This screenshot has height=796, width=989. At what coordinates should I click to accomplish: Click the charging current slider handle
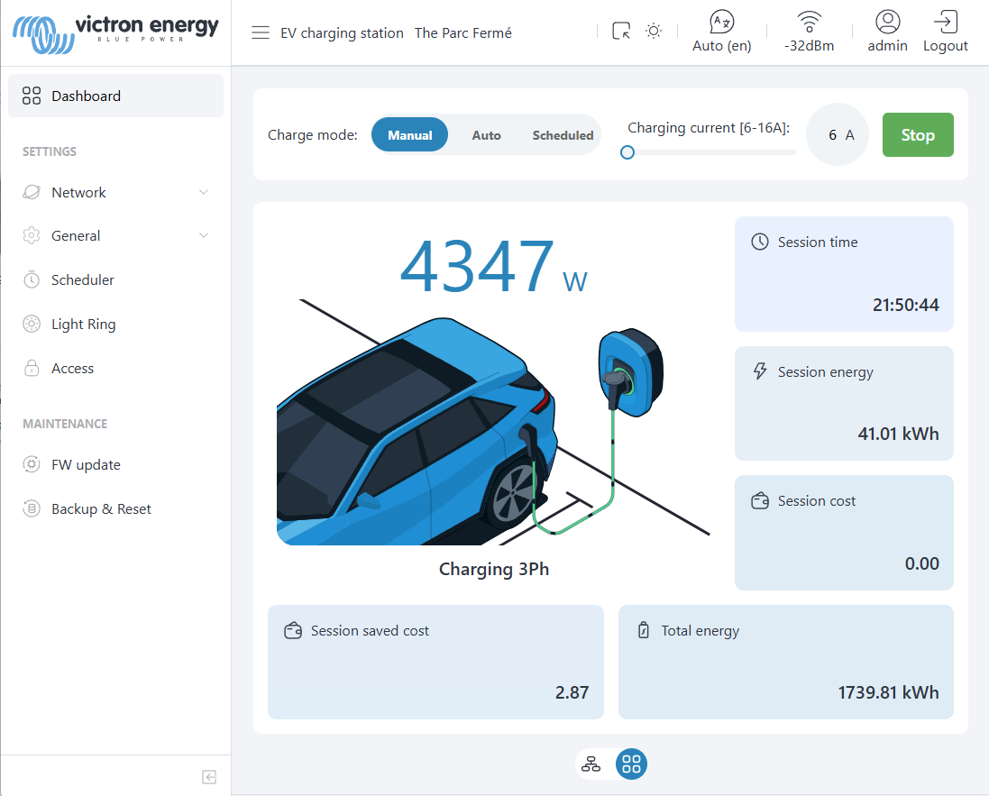[x=627, y=152]
